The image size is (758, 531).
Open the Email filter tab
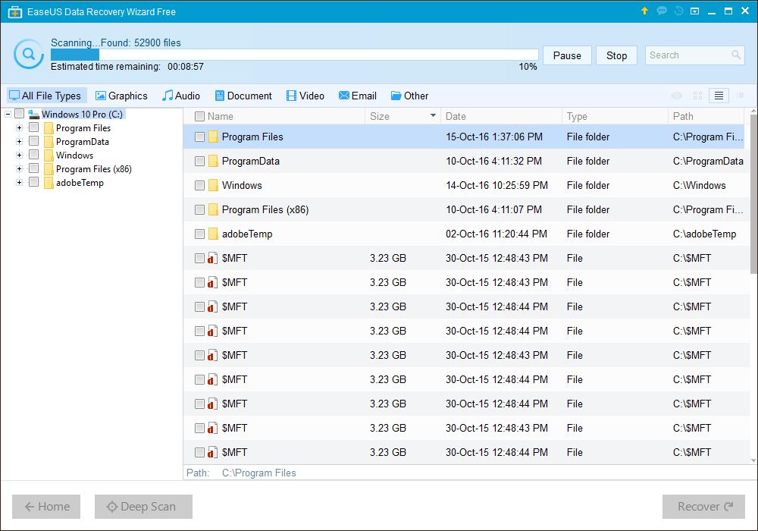point(358,96)
